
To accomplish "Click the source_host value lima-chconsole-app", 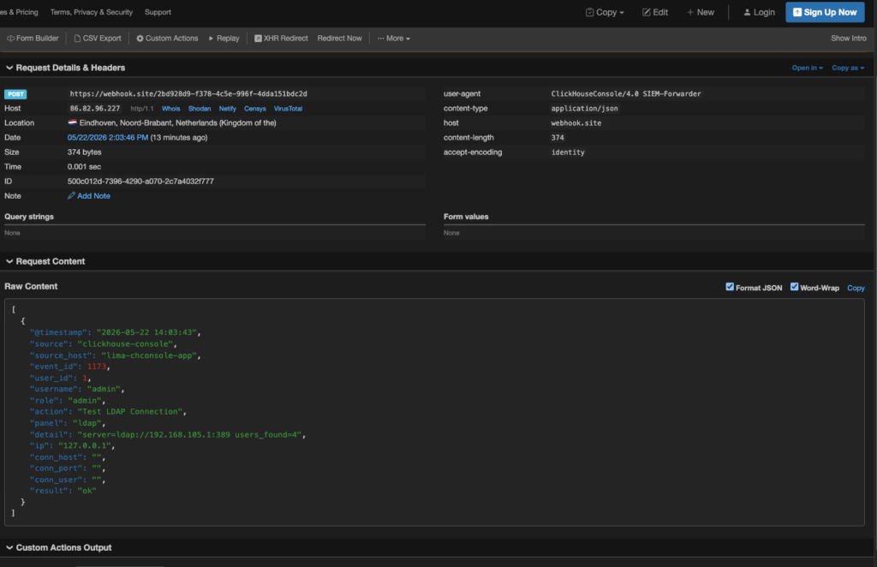I will click(x=149, y=355).
